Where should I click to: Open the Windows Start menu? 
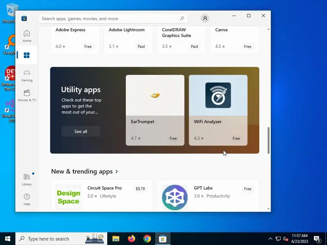[x=8, y=239]
